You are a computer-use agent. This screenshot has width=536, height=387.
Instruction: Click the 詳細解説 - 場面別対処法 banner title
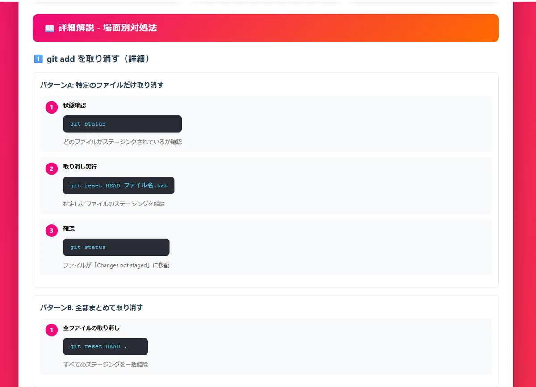click(x=108, y=28)
